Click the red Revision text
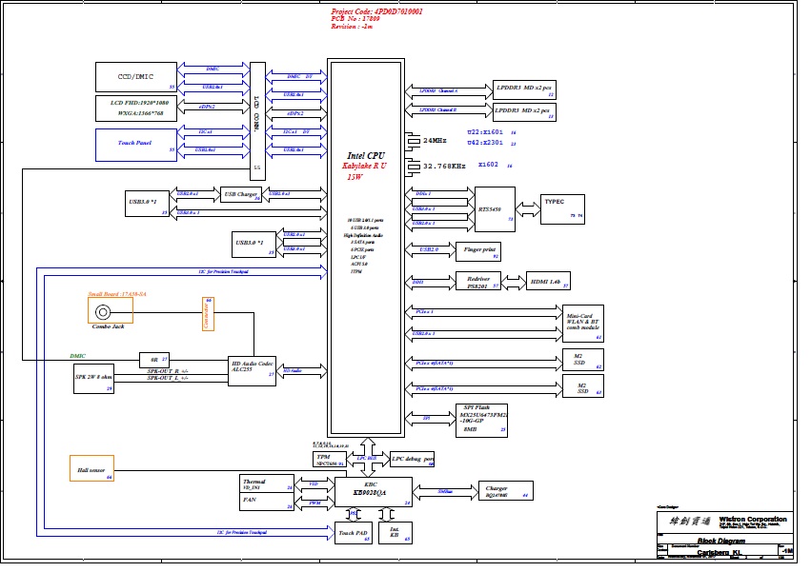Image resolution: width=811 pixels, height=572 pixels. pyautogui.click(x=352, y=26)
